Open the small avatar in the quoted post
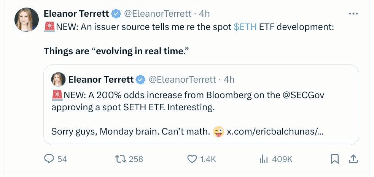Image resolution: width=374 pixels, height=177 pixels. (58, 79)
